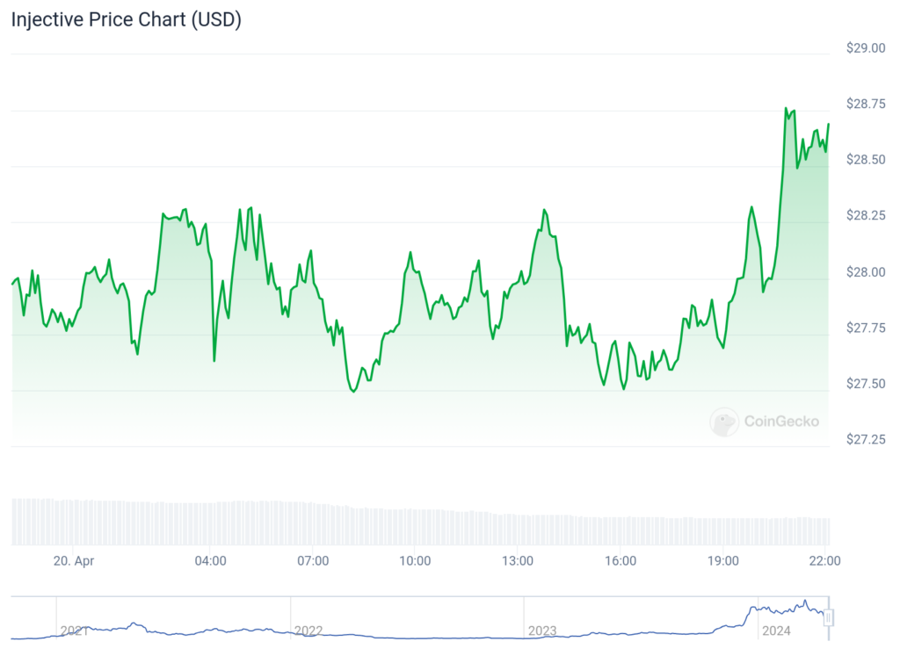Click the price peak near $28.75

click(x=786, y=108)
